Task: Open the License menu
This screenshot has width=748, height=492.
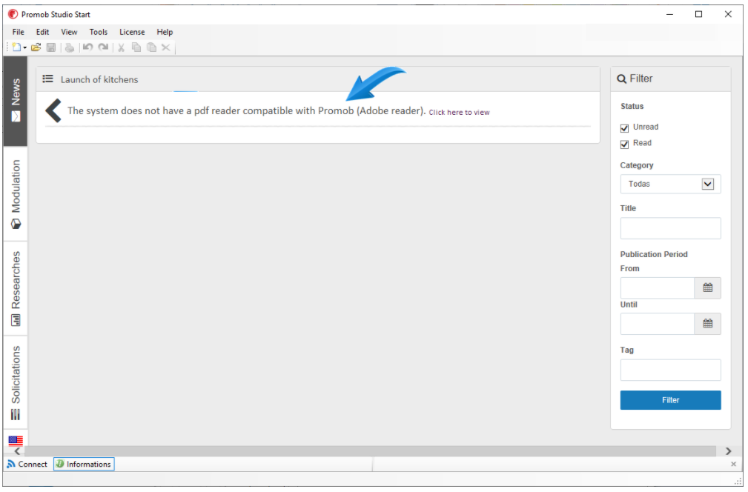Action: click(132, 32)
